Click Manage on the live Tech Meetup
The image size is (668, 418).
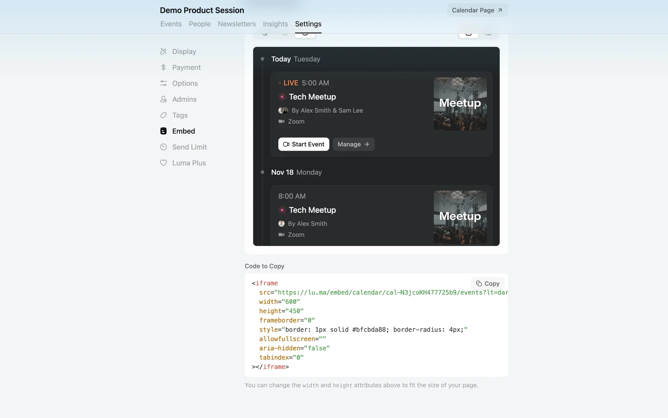click(x=353, y=144)
